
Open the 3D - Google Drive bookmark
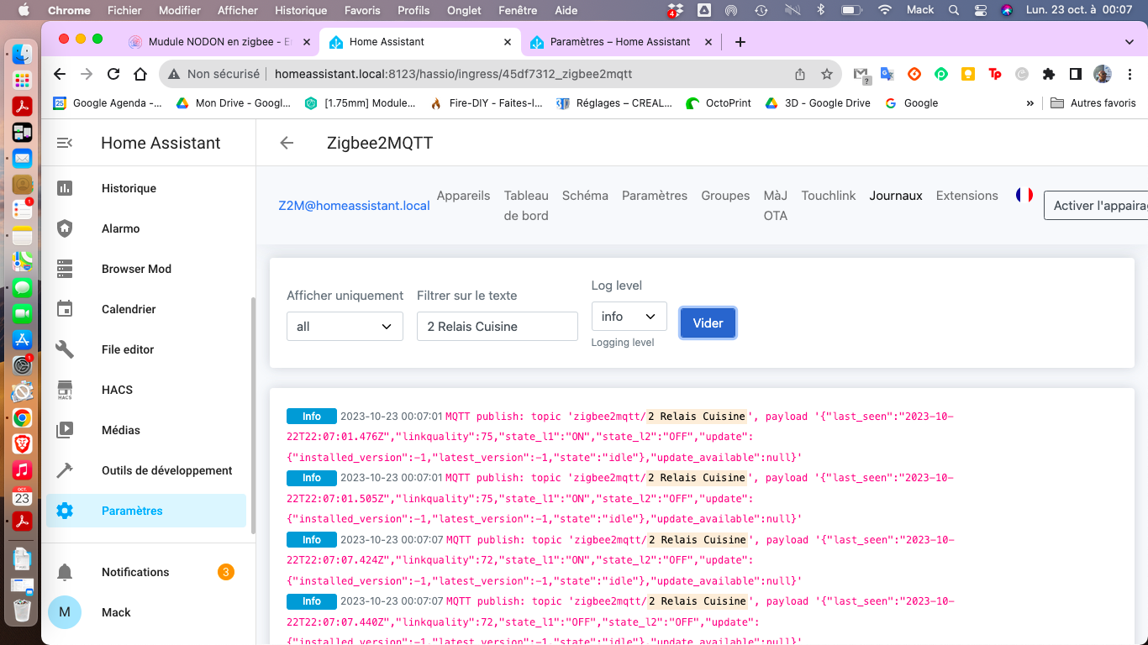click(x=818, y=103)
